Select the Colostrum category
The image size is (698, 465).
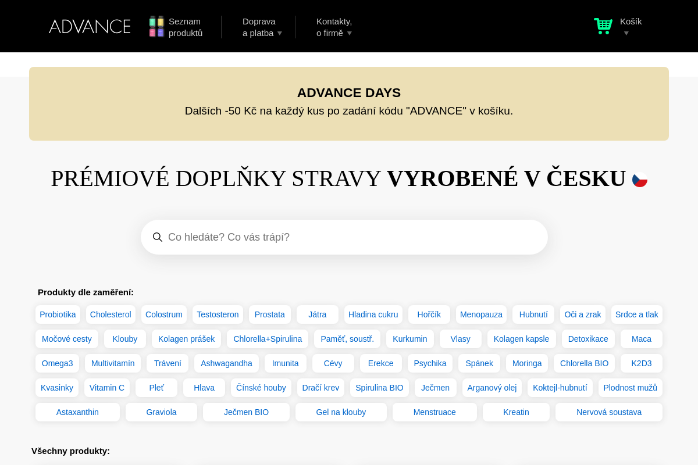click(x=164, y=314)
